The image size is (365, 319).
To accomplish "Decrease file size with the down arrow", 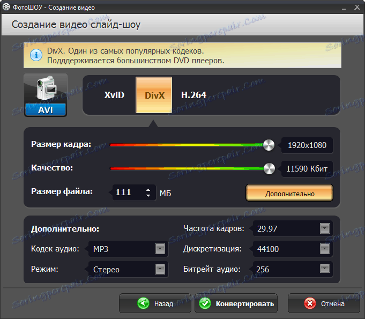I will click(148, 196).
